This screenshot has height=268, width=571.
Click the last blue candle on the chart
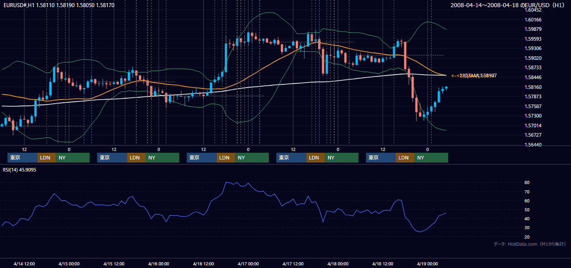tap(446, 88)
